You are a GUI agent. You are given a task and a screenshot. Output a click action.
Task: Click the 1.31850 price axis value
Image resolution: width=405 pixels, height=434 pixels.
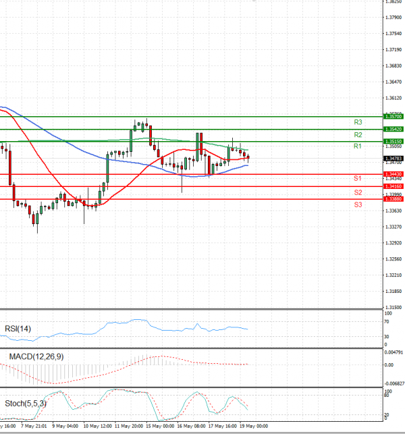[394, 291]
